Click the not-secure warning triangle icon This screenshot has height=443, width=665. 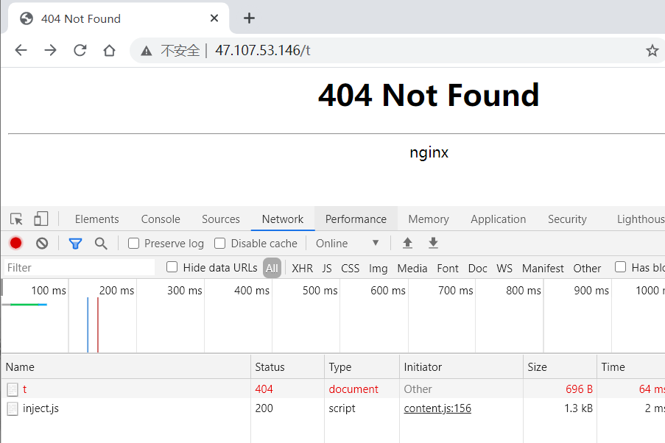(x=147, y=52)
